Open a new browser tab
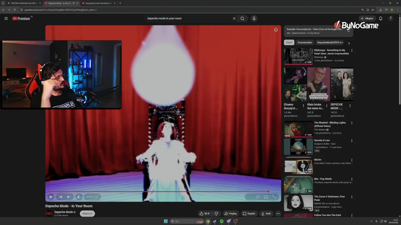 tap(120, 3)
